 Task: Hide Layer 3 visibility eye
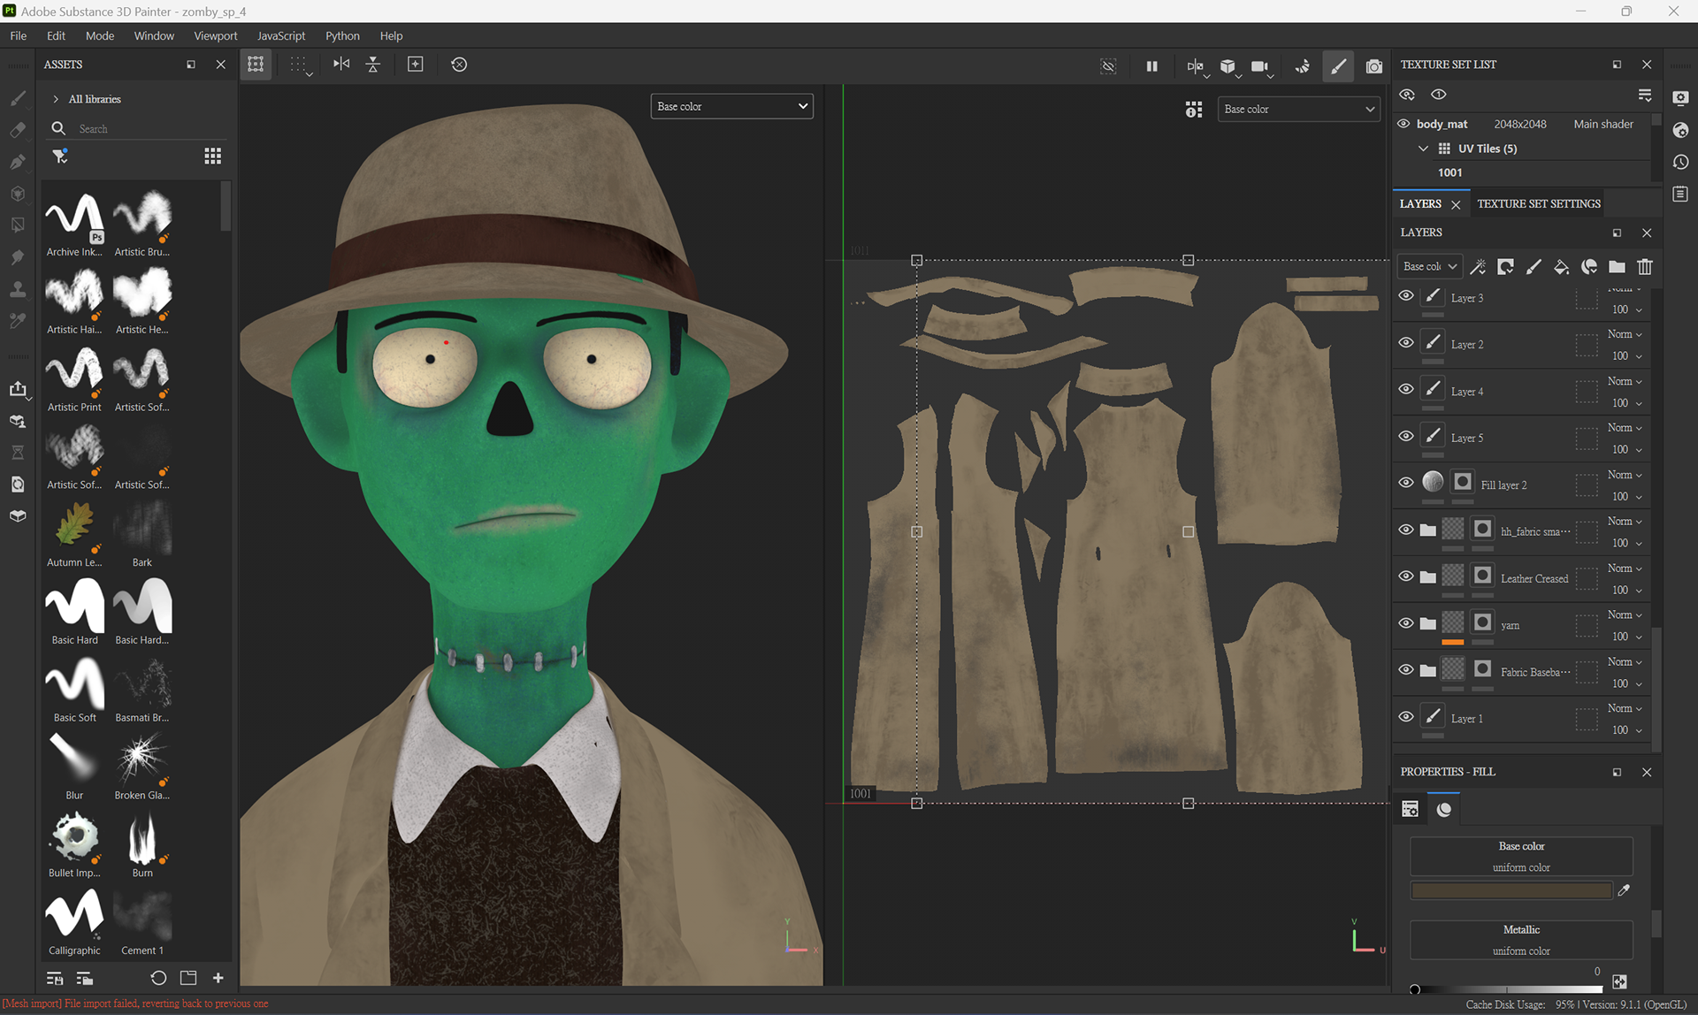pyautogui.click(x=1406, y=296)
